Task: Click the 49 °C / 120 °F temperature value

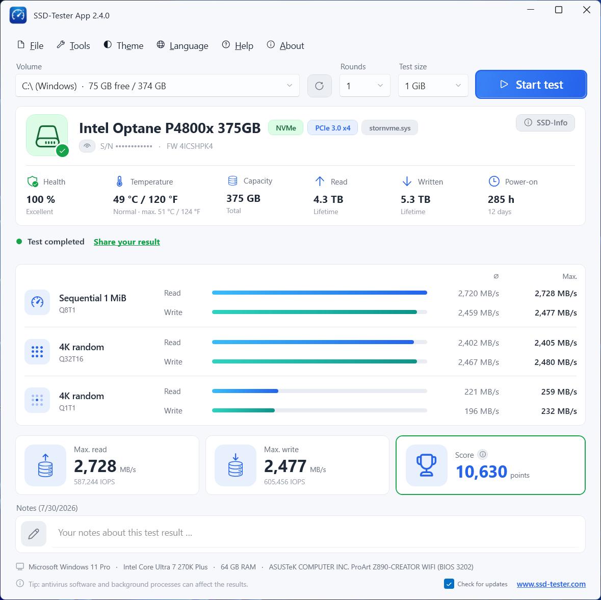Action: click(145, 199)
